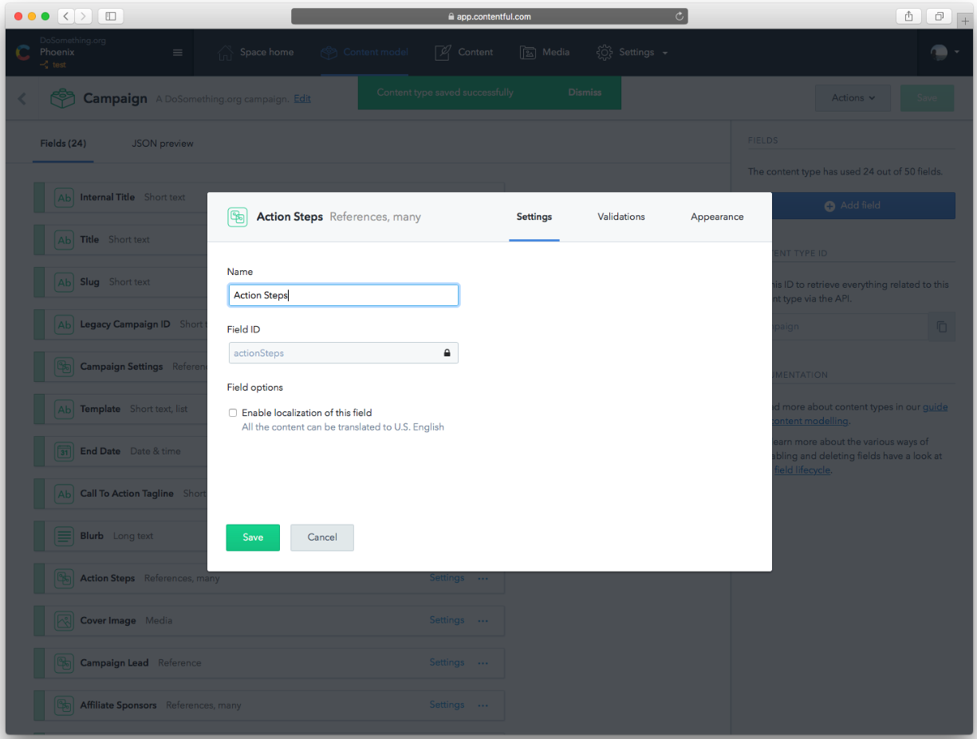Switch to Fields (24) tab
This screenshot has height=739, width=977.
click(x=63, y=143)
